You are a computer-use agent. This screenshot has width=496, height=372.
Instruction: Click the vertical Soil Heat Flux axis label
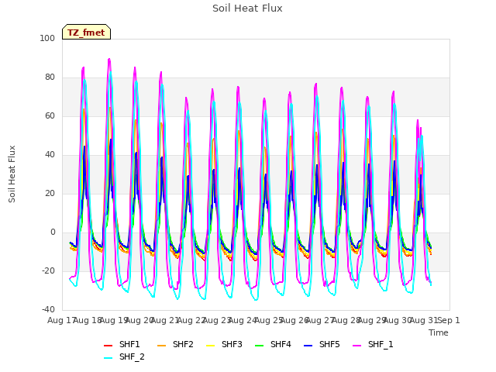(12, 174)
